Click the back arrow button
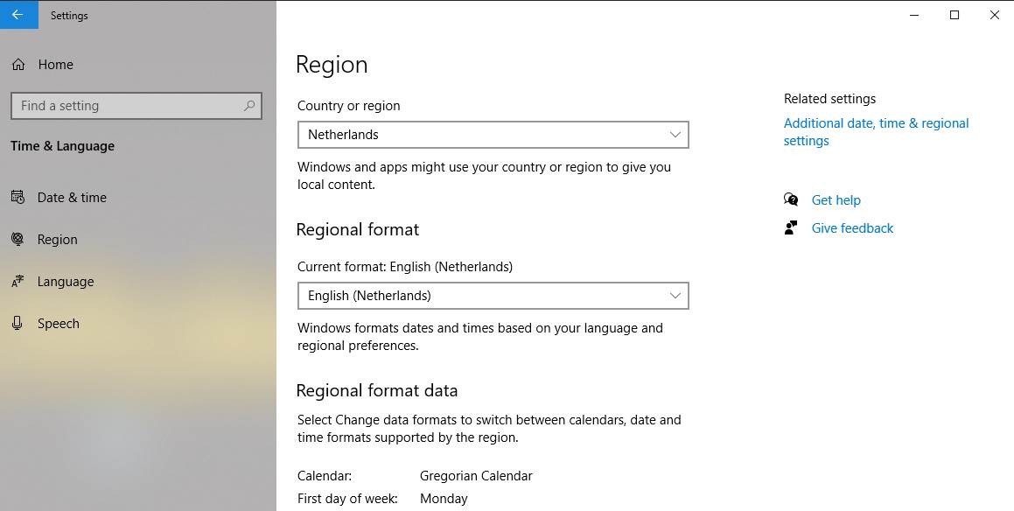The image size is (1014, 511). 18,15
